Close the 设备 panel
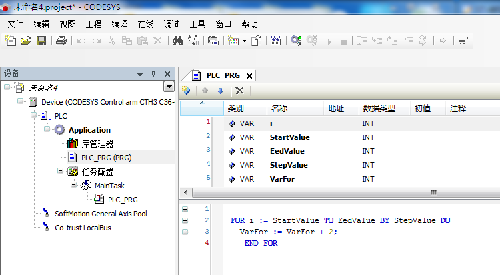Image resolution: width=500 pixels, height=275 pixels. point(167,74)
